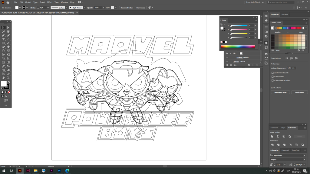Click the Illustrator home icon
The width and height of the screenshot is (310, 174).
point(8,2)
